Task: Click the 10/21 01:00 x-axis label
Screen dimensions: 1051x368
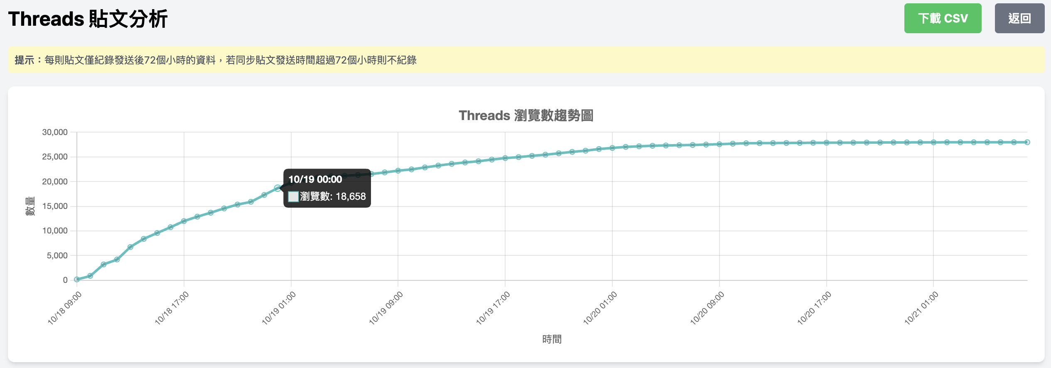Action: pyautogui.click(x=921, y=308)
